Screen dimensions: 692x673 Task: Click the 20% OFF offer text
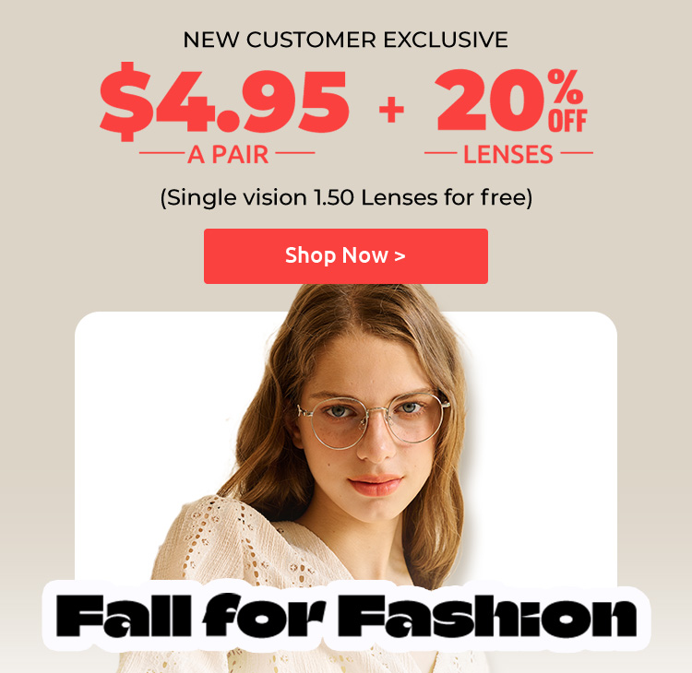click(511, 100)
